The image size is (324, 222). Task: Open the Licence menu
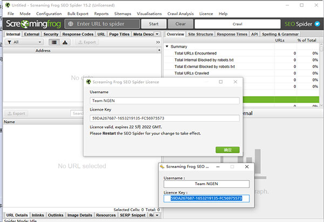tap(206, 14)
